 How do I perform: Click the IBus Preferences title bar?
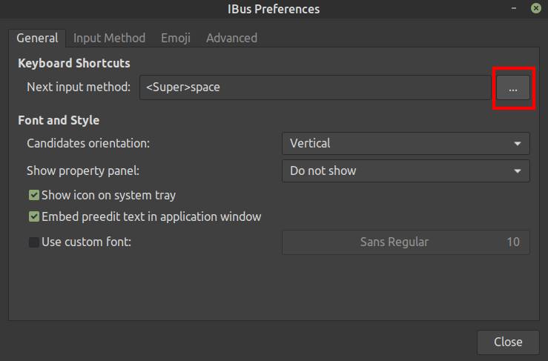[274, 9]
